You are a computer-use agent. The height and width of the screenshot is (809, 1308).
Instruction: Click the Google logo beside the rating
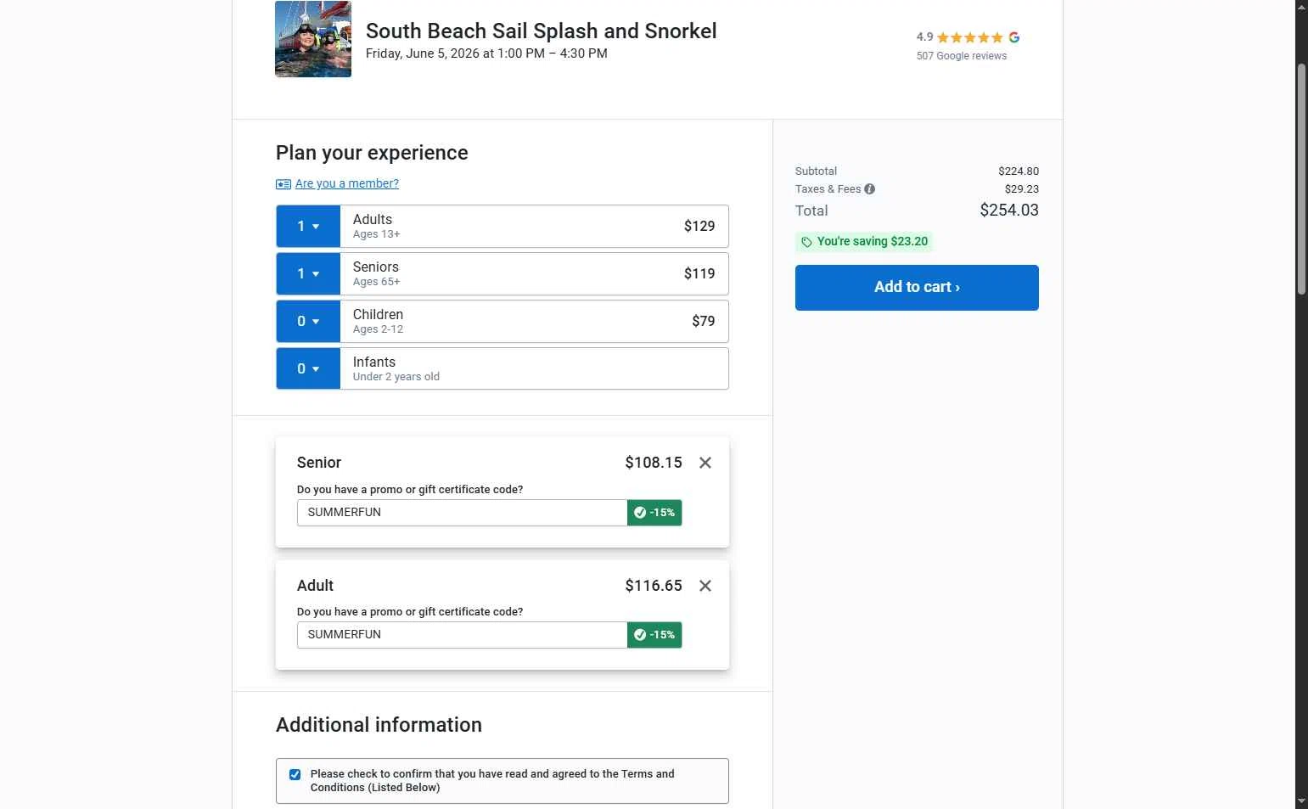pyautogui.click(x=1014, y=37)
